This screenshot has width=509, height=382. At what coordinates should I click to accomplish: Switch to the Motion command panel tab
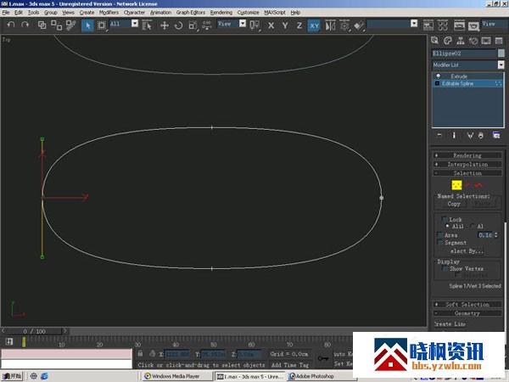tap(473, 41)
